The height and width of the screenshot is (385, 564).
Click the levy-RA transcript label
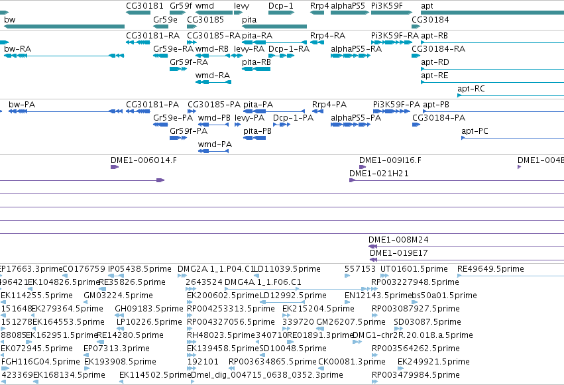249,48
